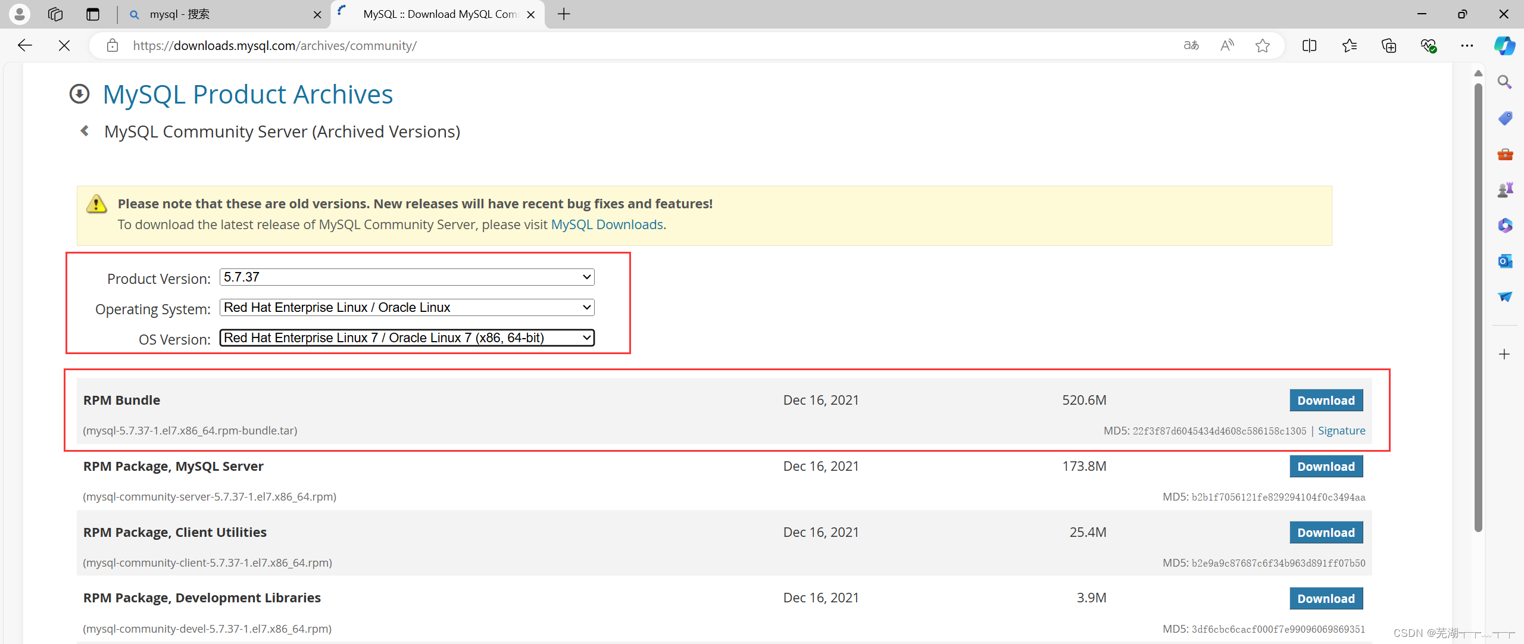This screenshot has width=1524, height=644.
Task: Follow the MySQL Downloads link
Action: pyautogui.click(x=607, y=224)
